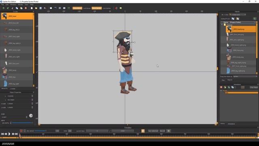Toggle Show Sprites highlighted button
The image size is (259, 146).
(x=97, y=8)
